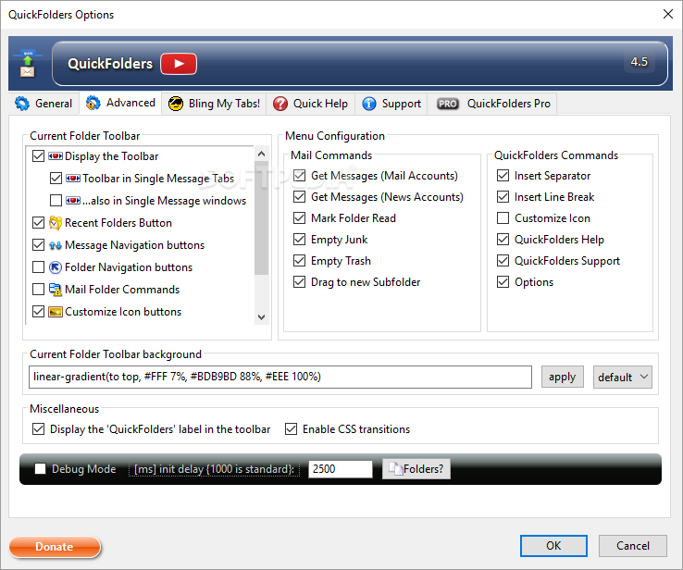Uncheck Get Messages (News Accounts)
Screen dimensions: 683x570
click(299, 197)
